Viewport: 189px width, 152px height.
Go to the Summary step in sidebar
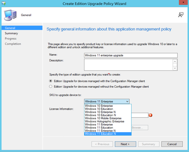click(11, 33)
